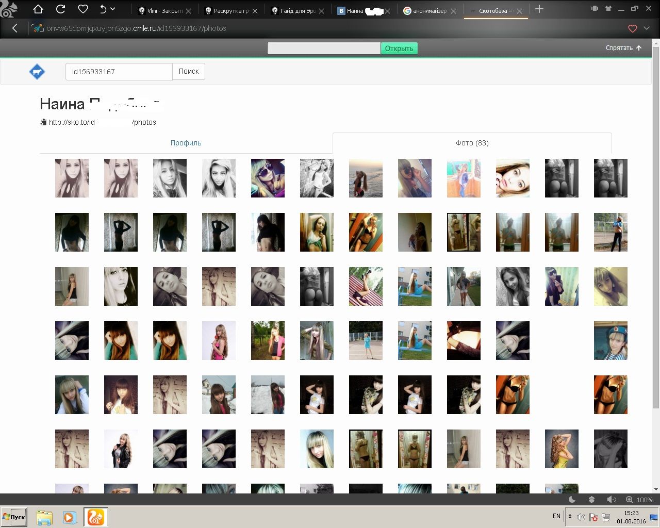The image size is (660, 528).
Task: Click the blue diamond site logo
Action: tap(37, 72)
